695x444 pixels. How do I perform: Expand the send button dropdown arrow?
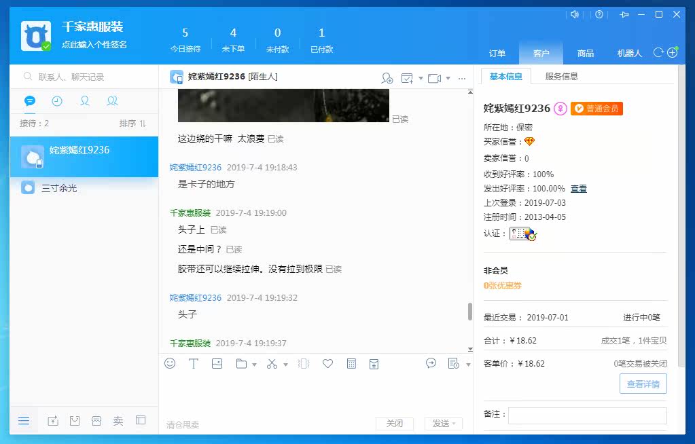click(x=454, y=424)
